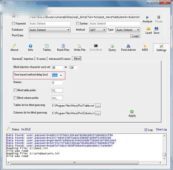Open the About carrot icon
173x170 pixels.
coord(14,46)
